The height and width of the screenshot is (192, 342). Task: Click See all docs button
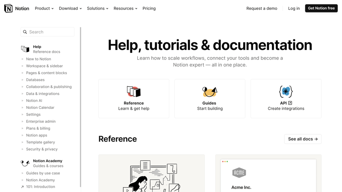point(303,139)
